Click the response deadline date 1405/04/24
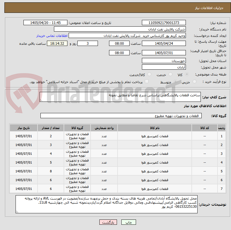 pyautogui.click(x=164, y=43)
